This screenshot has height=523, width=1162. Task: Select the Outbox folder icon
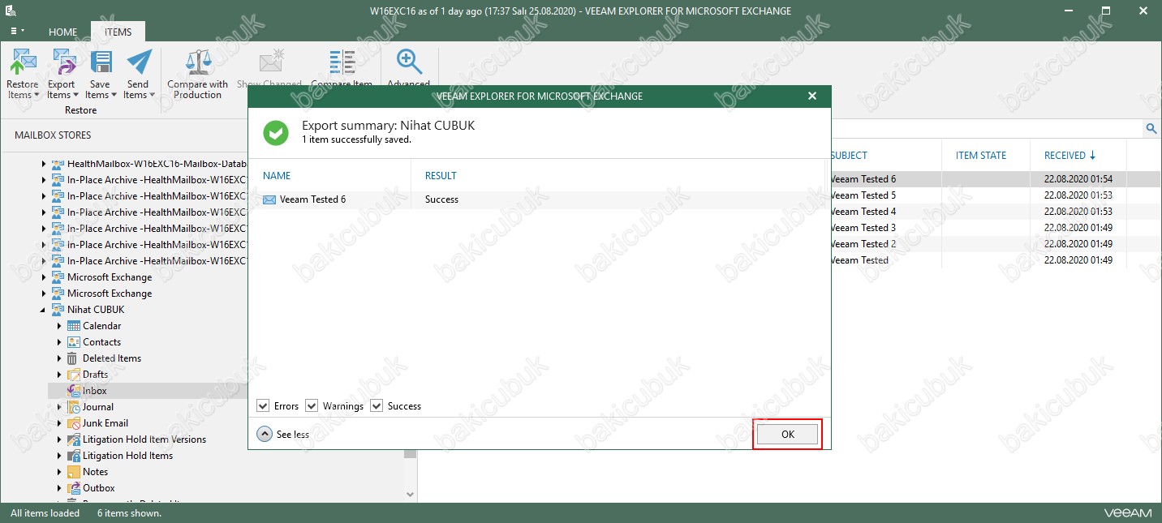[74, 488]
